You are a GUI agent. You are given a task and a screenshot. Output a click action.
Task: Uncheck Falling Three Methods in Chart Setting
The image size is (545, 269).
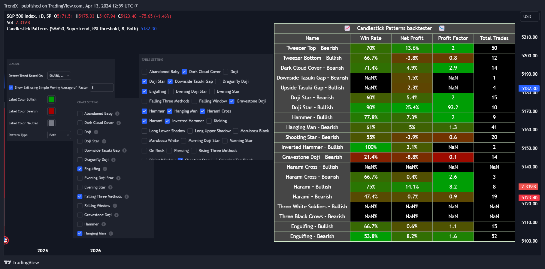pyautogui.click(x=80, y=197)
